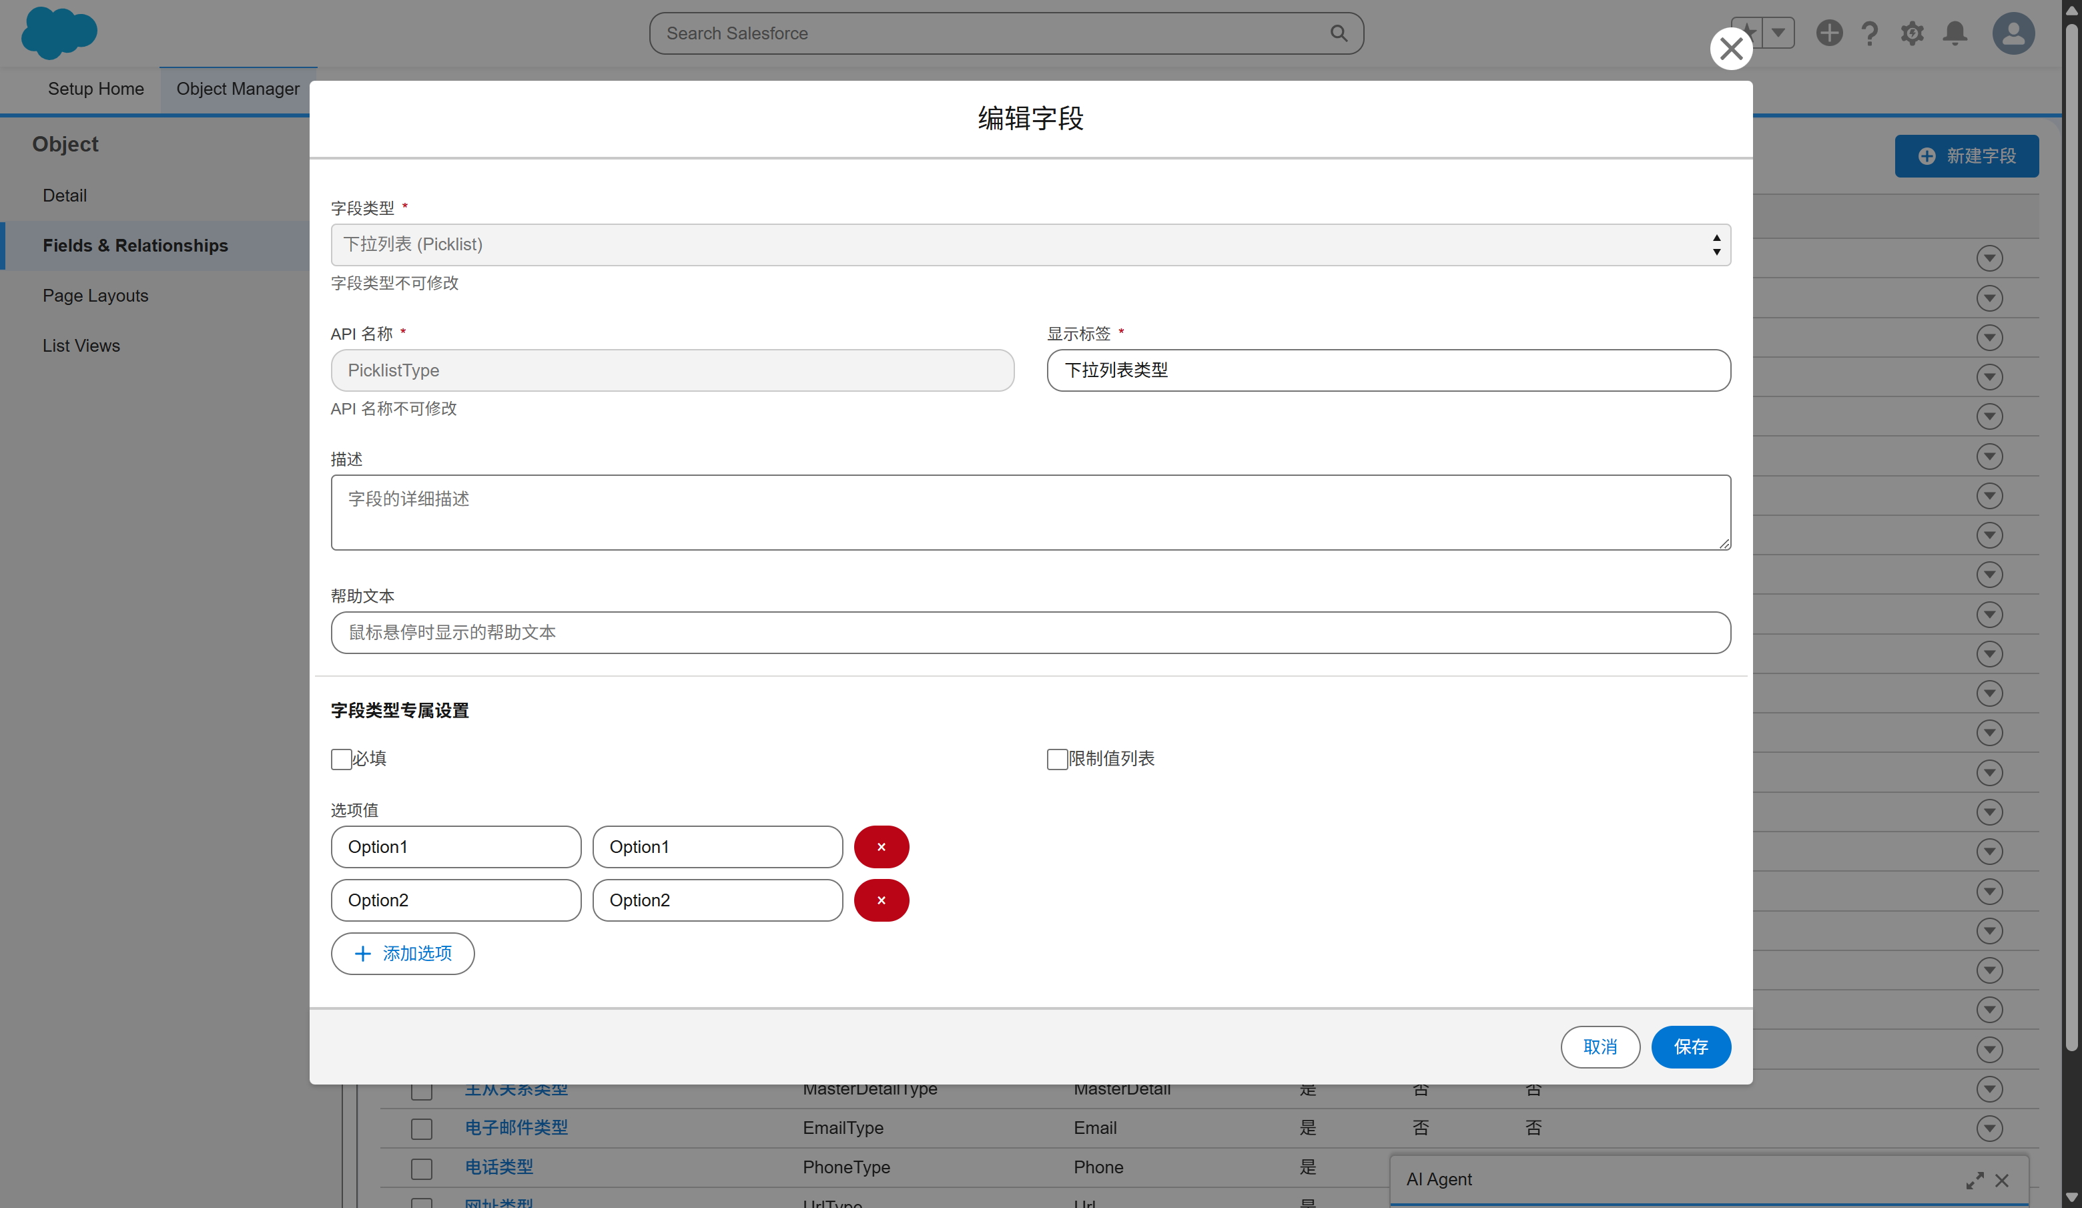Open the List Views sidebar item
Image resolution: width=2082 pixels, height=1208 pixels.
(x=81, y=346)
